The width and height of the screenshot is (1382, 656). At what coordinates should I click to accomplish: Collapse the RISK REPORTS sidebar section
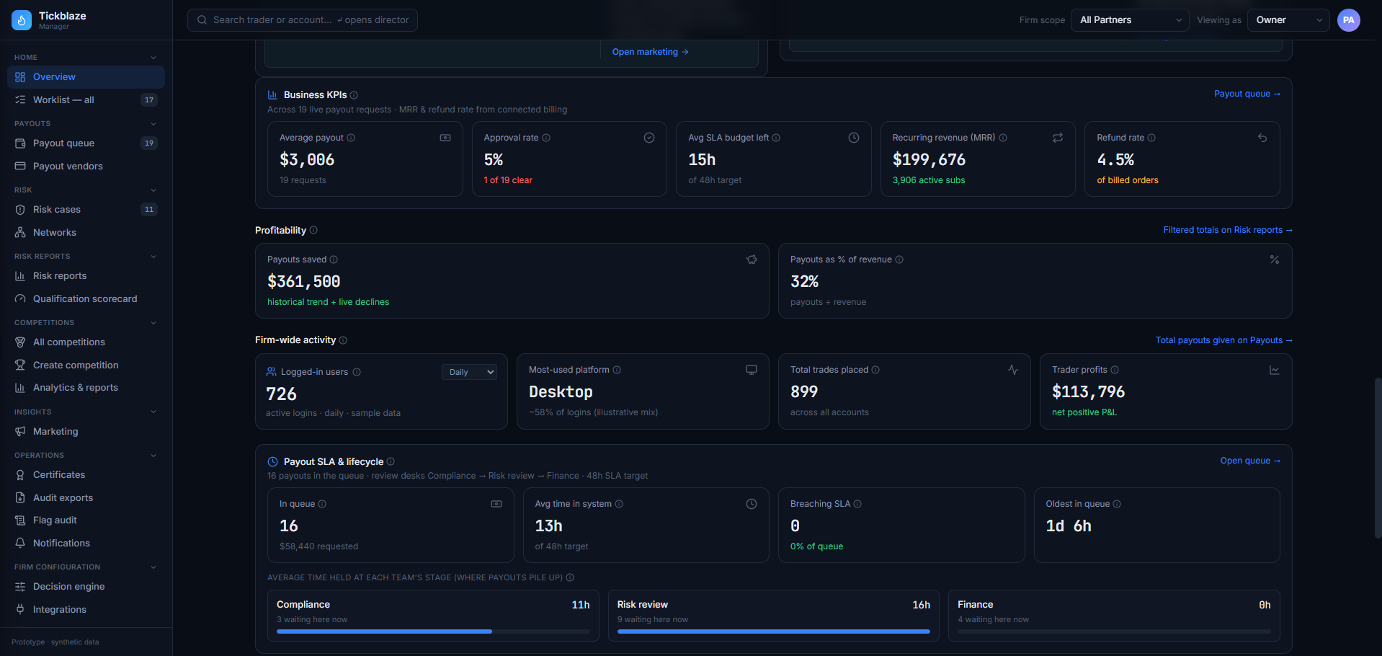click(153, 257)
